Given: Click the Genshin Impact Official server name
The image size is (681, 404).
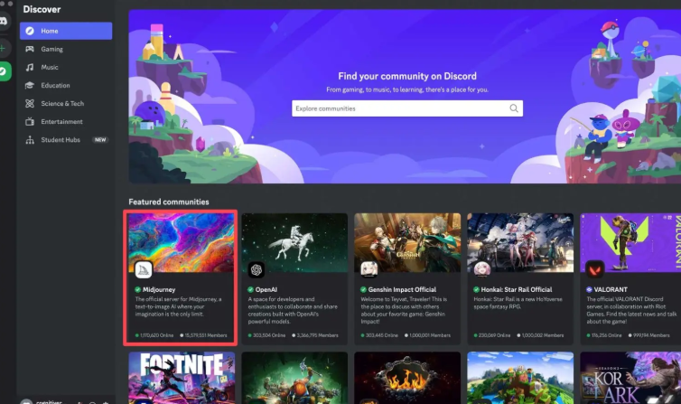Looking at the screenshot, I should [402, 290].
